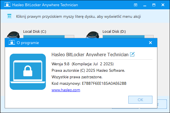Confirm the dialog with OK button
Image resolution: width=170 pixels, height=113 pixels.
141,100
